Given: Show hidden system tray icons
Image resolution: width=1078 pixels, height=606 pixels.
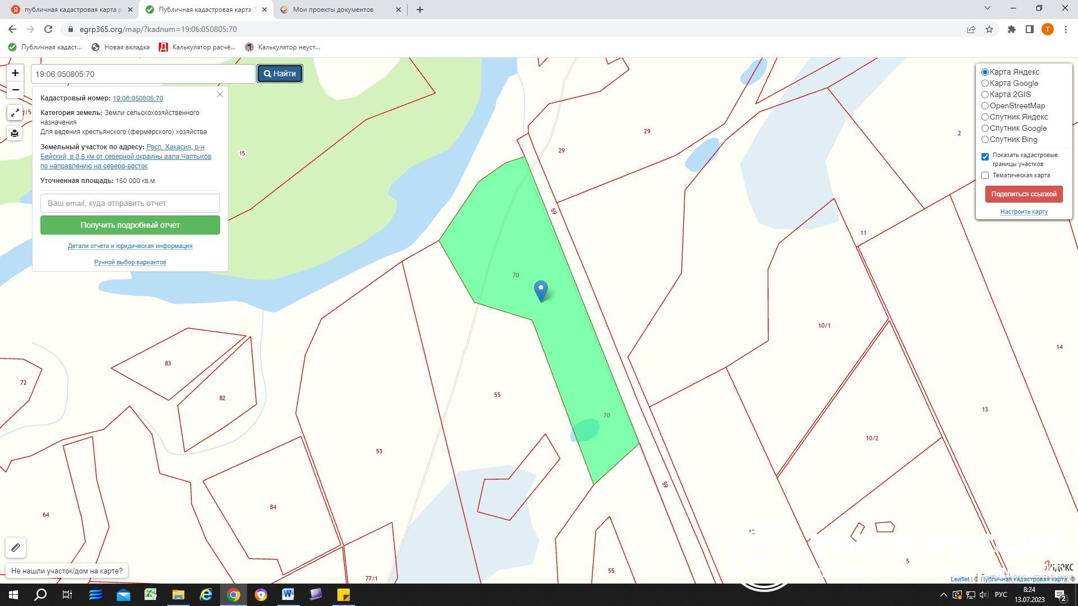Looking at the screenshot, I should [943, 595].
